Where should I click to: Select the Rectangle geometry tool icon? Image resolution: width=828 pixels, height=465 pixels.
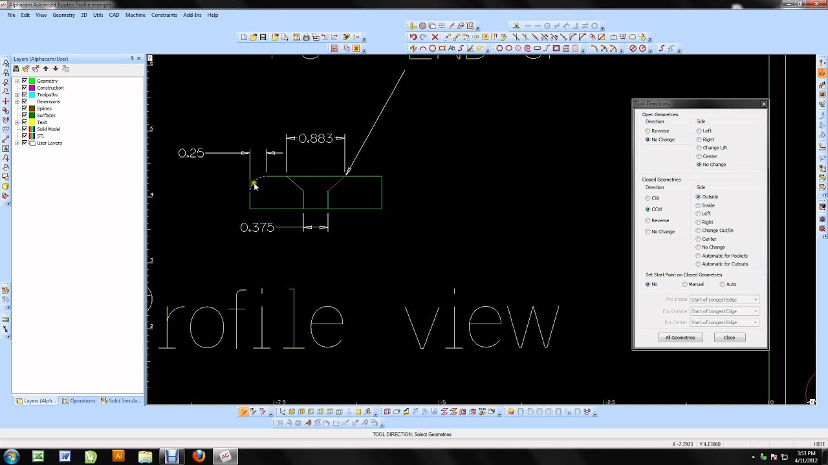[442, 48]
